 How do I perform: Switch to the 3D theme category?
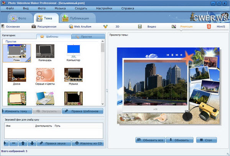[112, 27]
